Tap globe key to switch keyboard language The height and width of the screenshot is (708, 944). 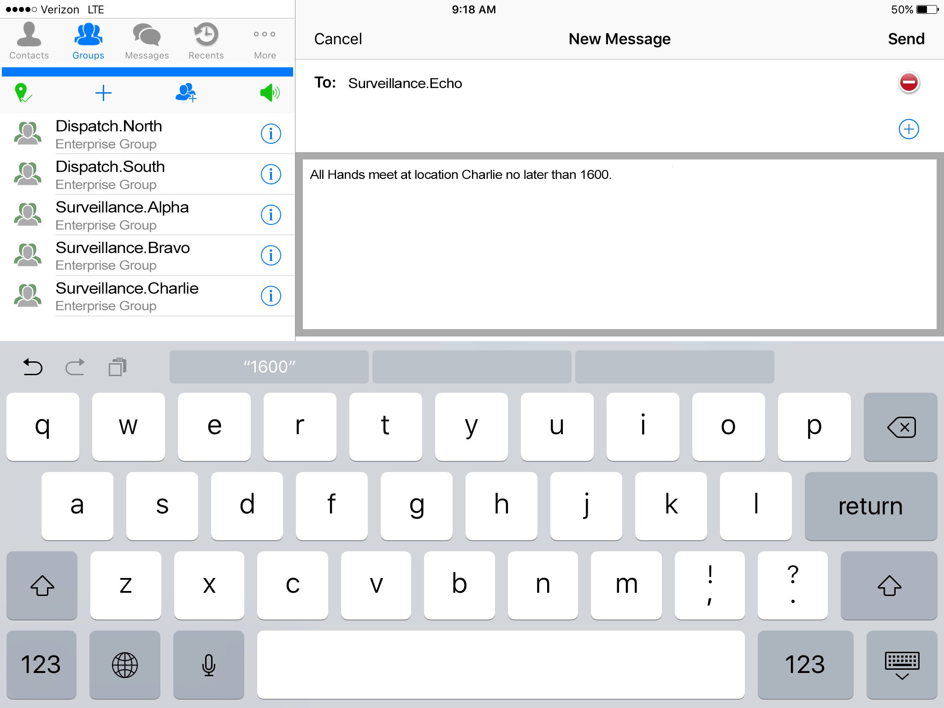tap(125, 664)
